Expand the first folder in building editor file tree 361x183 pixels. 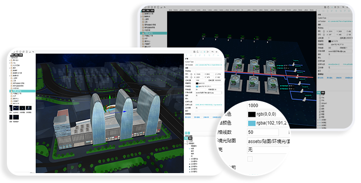(x=10, y=60)
